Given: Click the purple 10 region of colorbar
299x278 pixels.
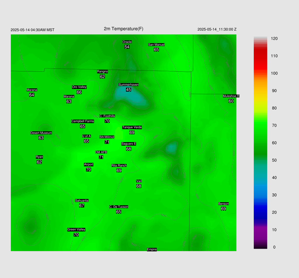Looking at the screenshot, I should (260, 230).
